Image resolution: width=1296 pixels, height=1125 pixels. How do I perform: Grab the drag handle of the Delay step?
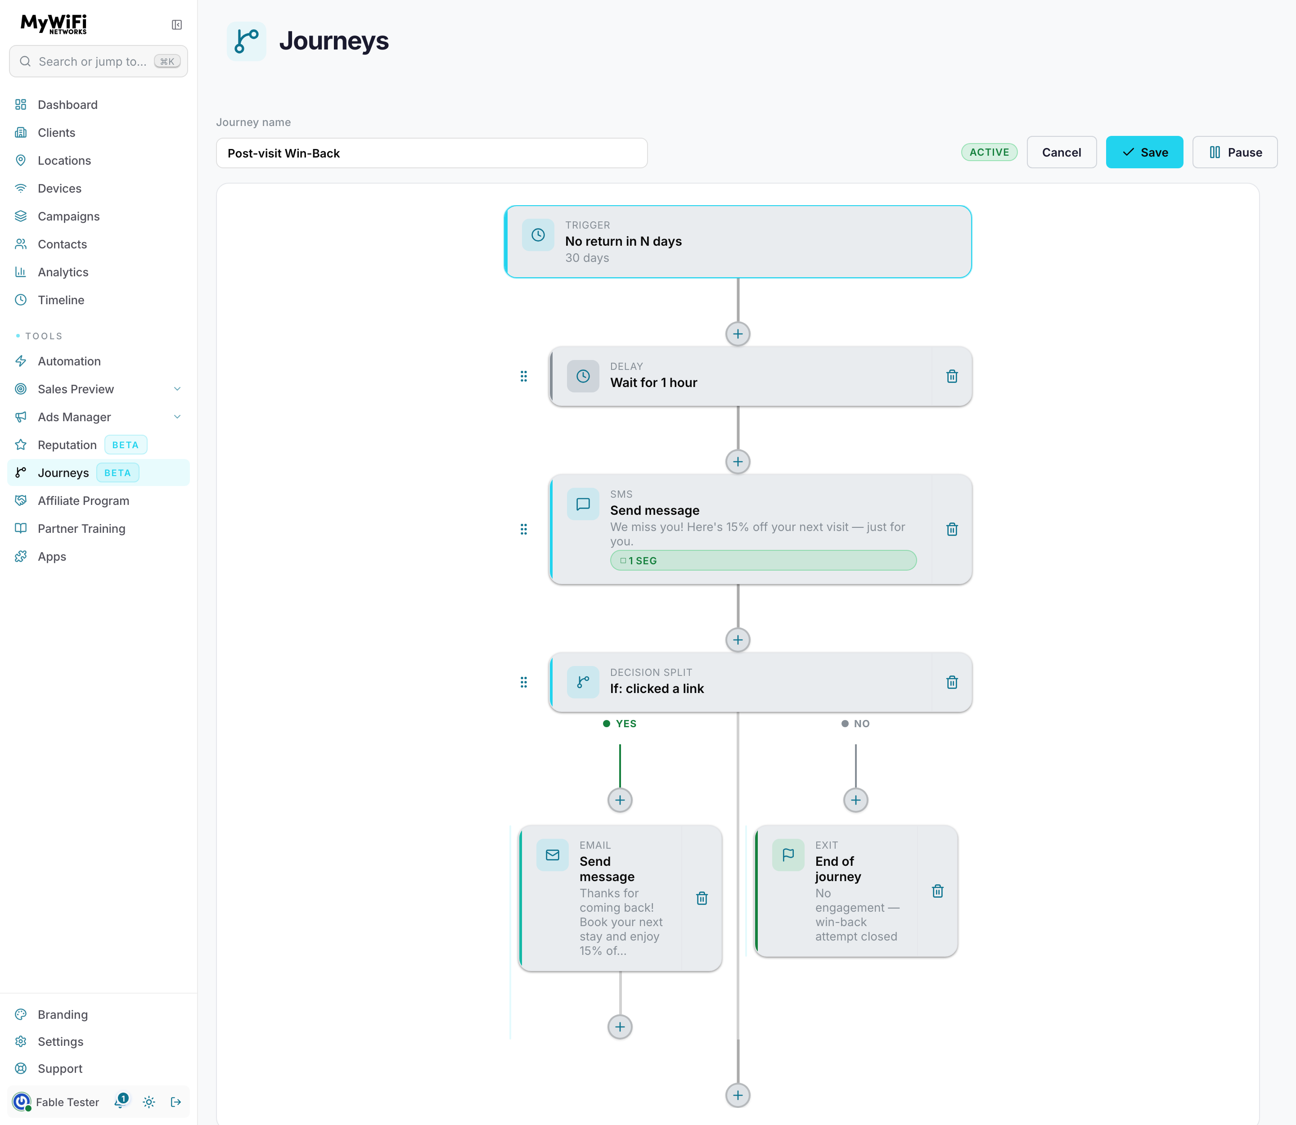tap(524, 376)
